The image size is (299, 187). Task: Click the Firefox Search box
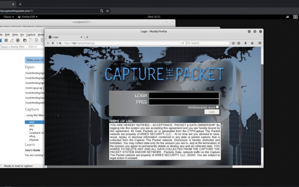pyautogui.click(x=208, y=43)
